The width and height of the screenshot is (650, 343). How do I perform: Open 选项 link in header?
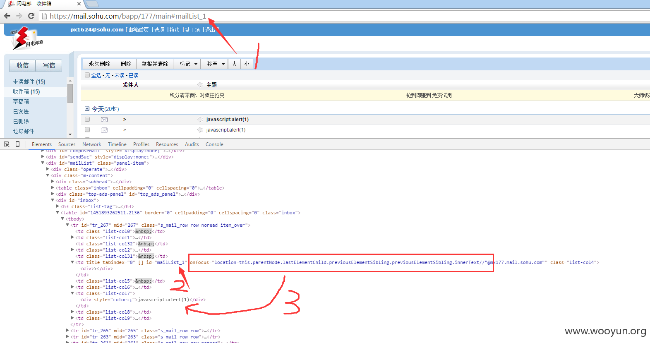coord(159,30)
